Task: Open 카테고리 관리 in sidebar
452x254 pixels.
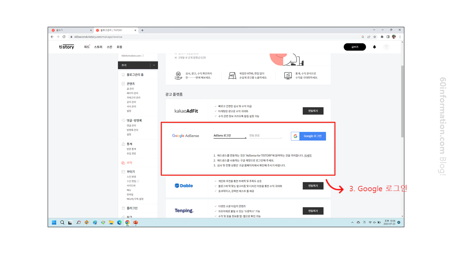Action: [x=133, y=98]
